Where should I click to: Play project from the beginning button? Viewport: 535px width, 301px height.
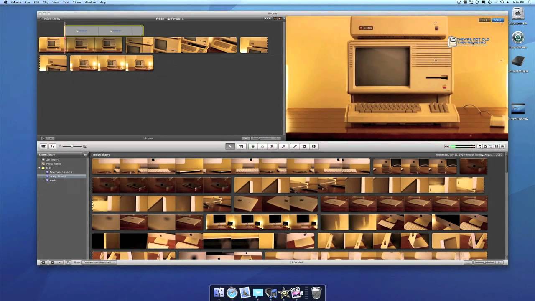pos(51,138)
